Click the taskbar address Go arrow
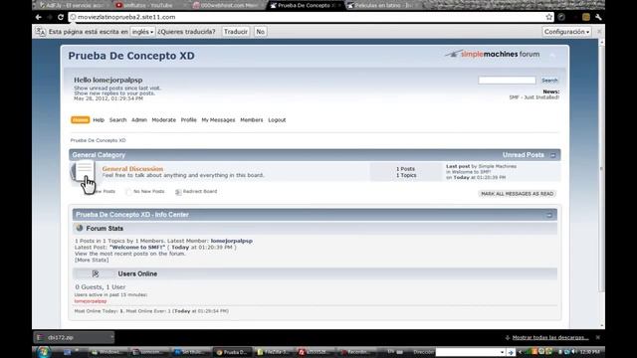 click(511, 352)
